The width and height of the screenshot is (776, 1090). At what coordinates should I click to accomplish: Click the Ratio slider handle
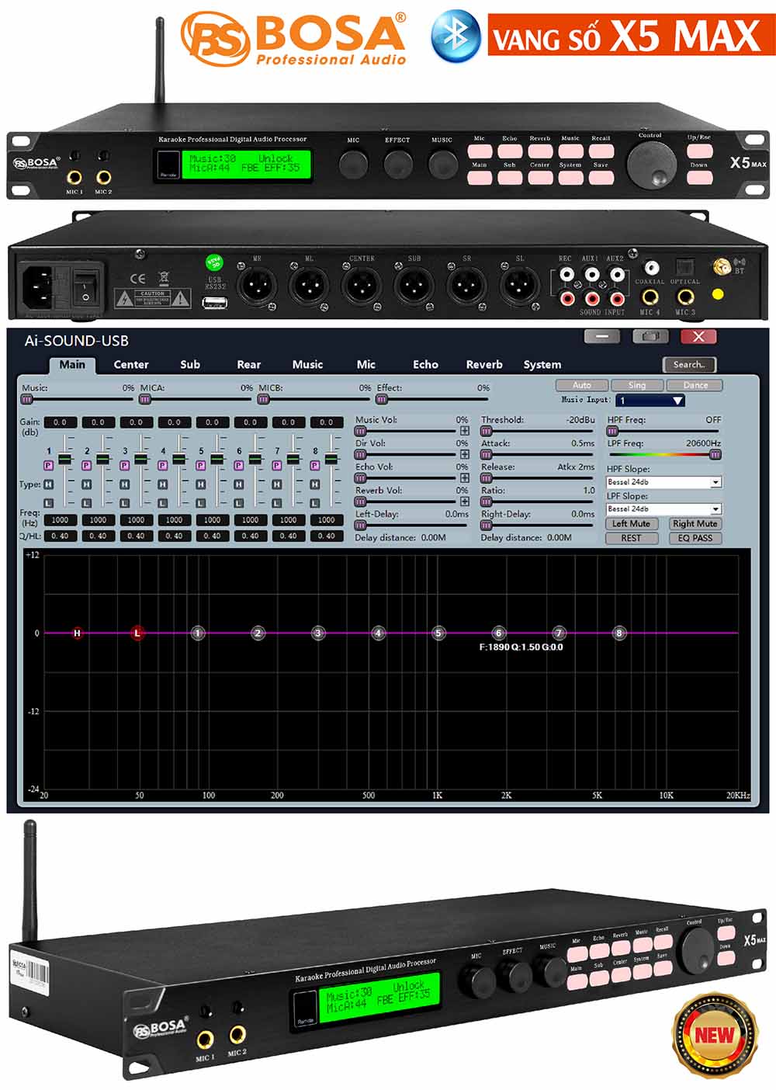[x=487, y=502]
